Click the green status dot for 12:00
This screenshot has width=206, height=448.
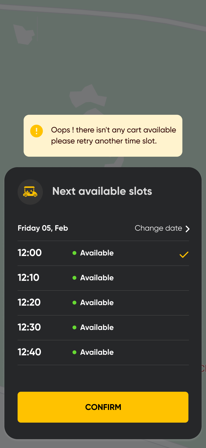(x=74, y=253)
